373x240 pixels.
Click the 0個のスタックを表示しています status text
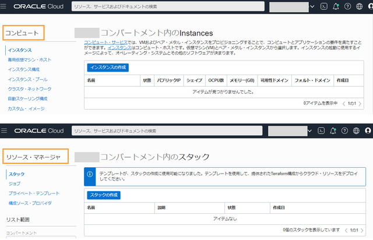click(x=311, y=230)
